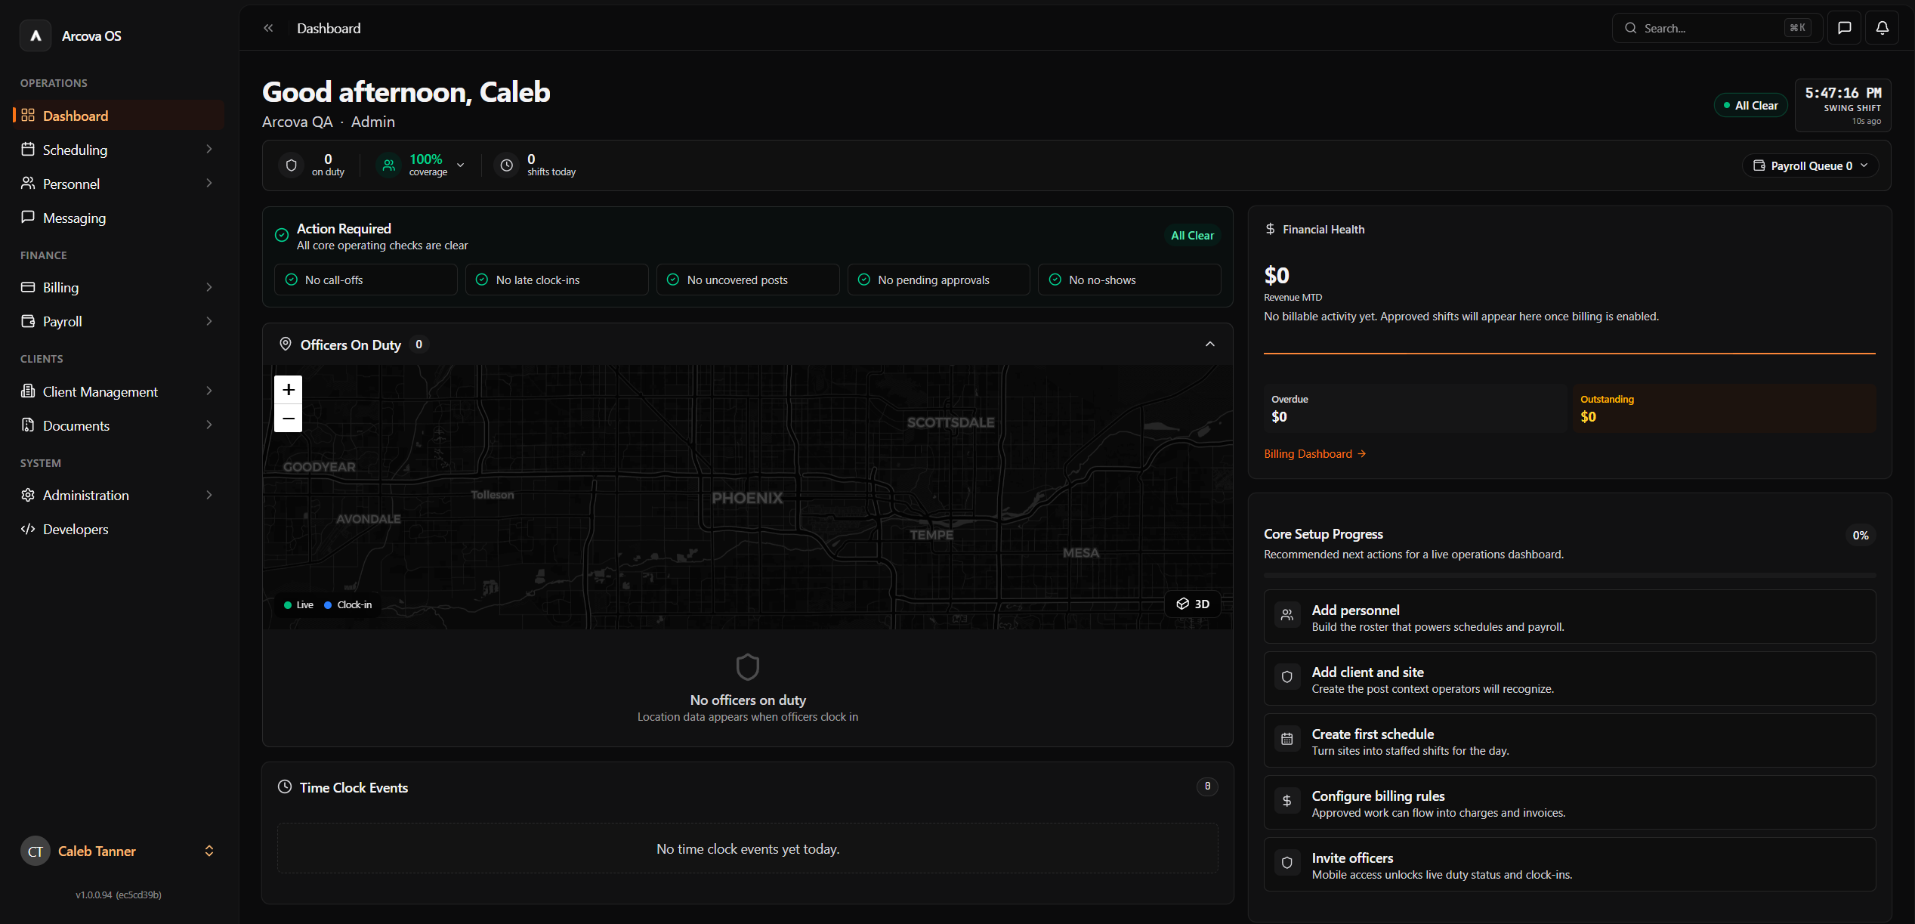Click the version v1.0.0.94 text
1915x924 pixels.
pos(119,895)
